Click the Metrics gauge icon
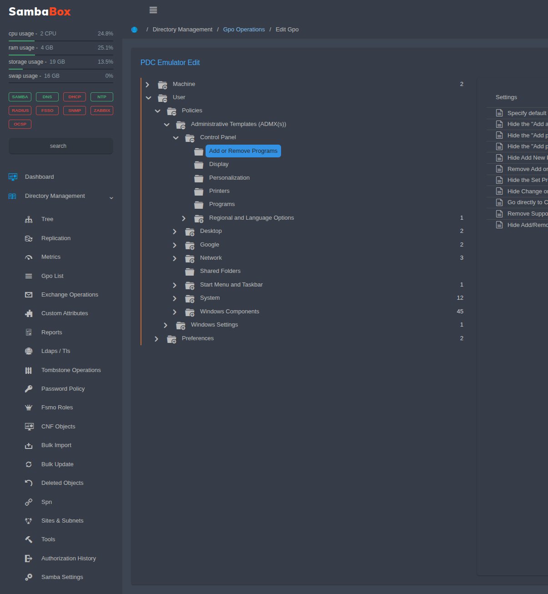 29,257
